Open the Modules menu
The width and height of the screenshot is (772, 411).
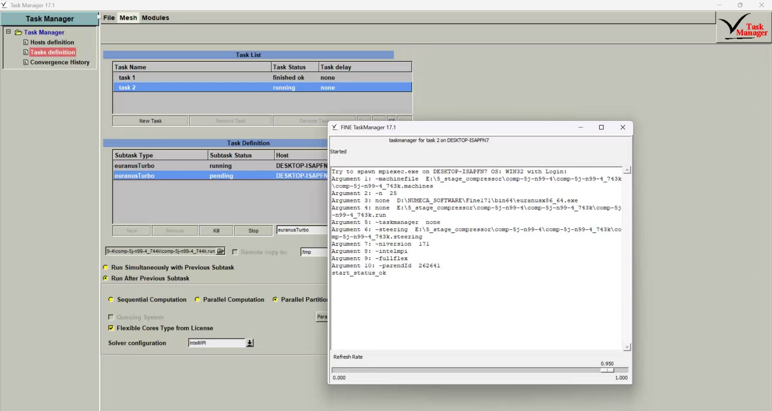tap(155, 18)
